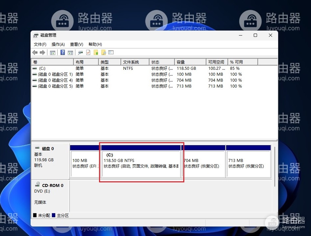The width and height of the screenshot is (311, 236).
Task: Click the blue 主分区 legend swatch
Action: pyautogui.click(x=54, y=215)
